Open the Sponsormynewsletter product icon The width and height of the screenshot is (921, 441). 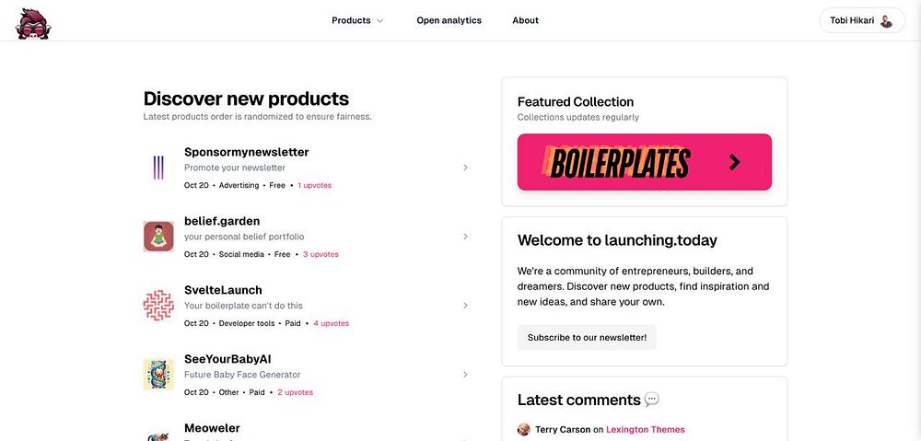[158, 167]
